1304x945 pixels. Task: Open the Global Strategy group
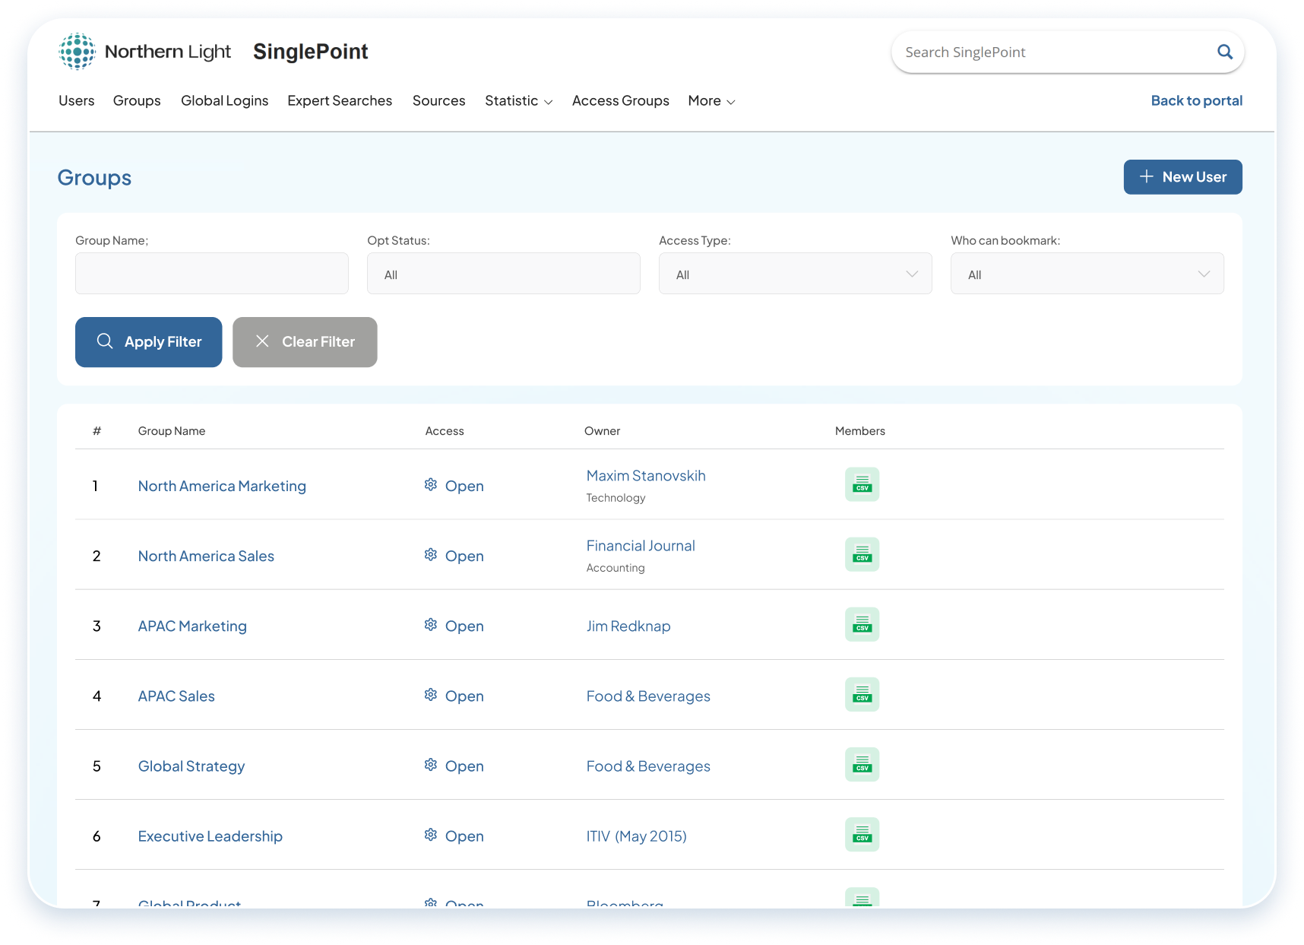[191, 766]
